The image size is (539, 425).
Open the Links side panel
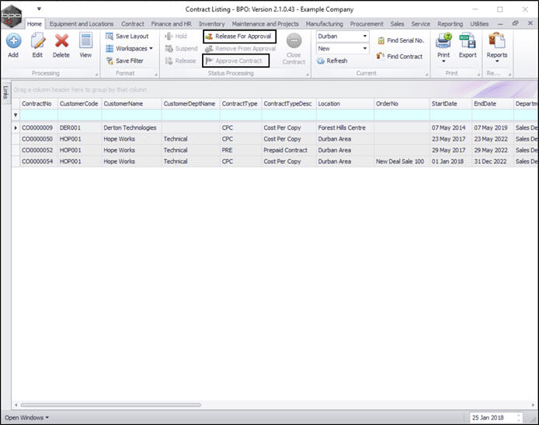[5, 92]
